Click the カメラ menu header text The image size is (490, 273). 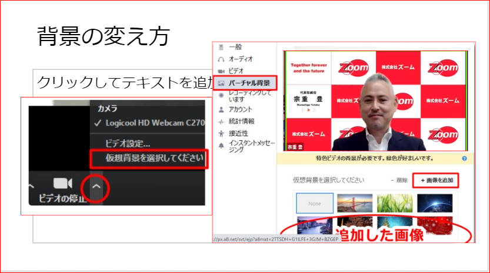(x=107, y=109)
